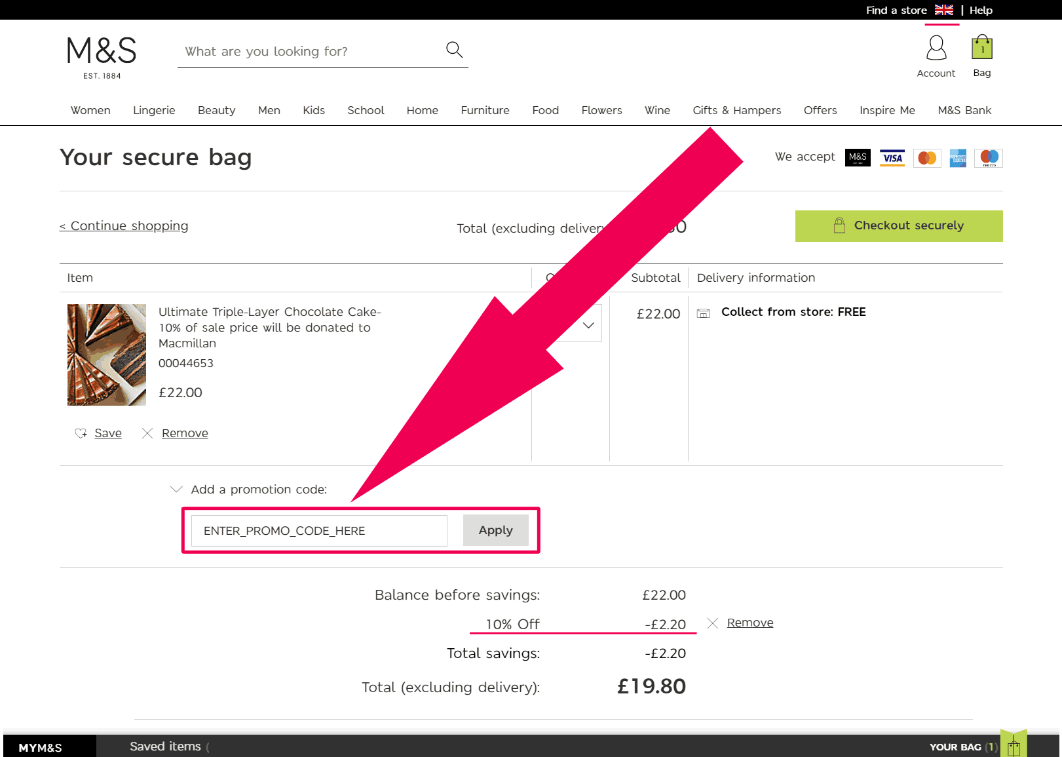
Task: Collapse the Add a promotion code section
Action: pos(176,490)
